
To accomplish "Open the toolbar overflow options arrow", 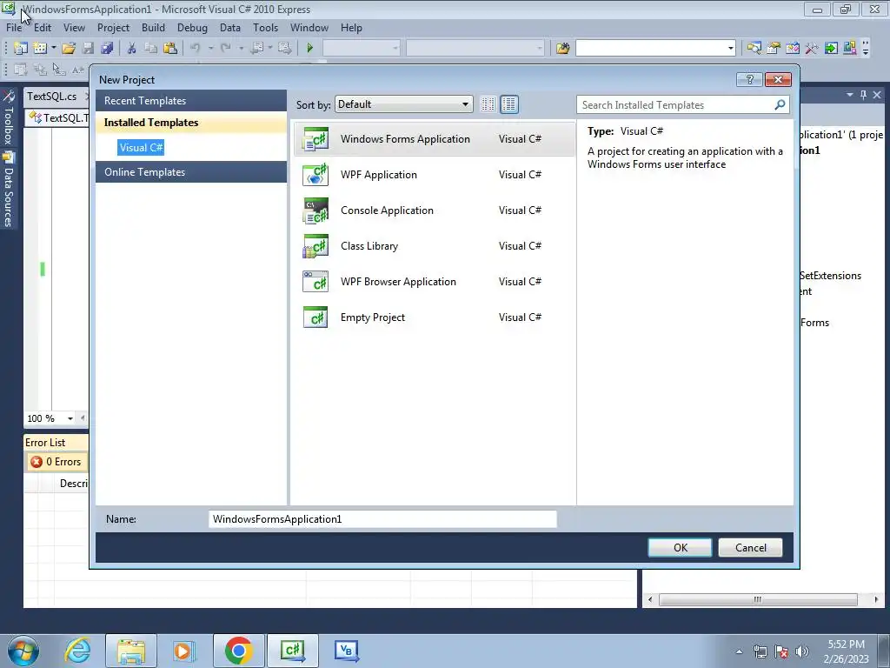I will [x=866, y=49].
